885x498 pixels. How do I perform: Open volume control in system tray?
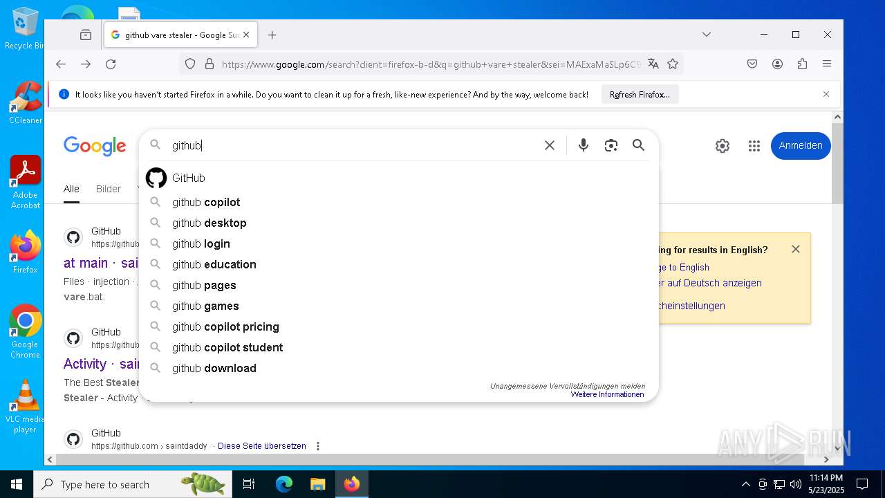coord(795,484)
